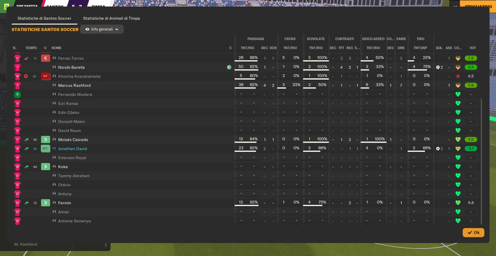The image size is (496, 256).
Task: Click the green sub-on arrows beside Fermín
Action: tap(26, 203)
